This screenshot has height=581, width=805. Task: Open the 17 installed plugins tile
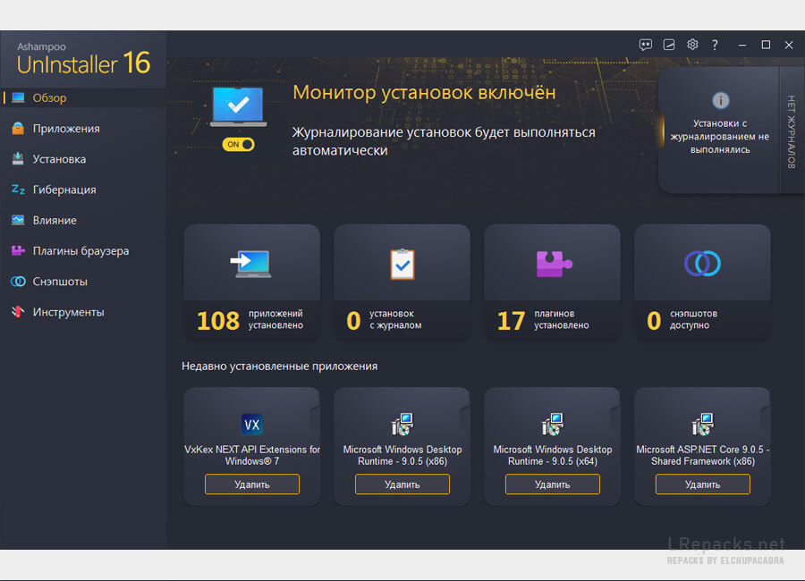pos(552,282)
